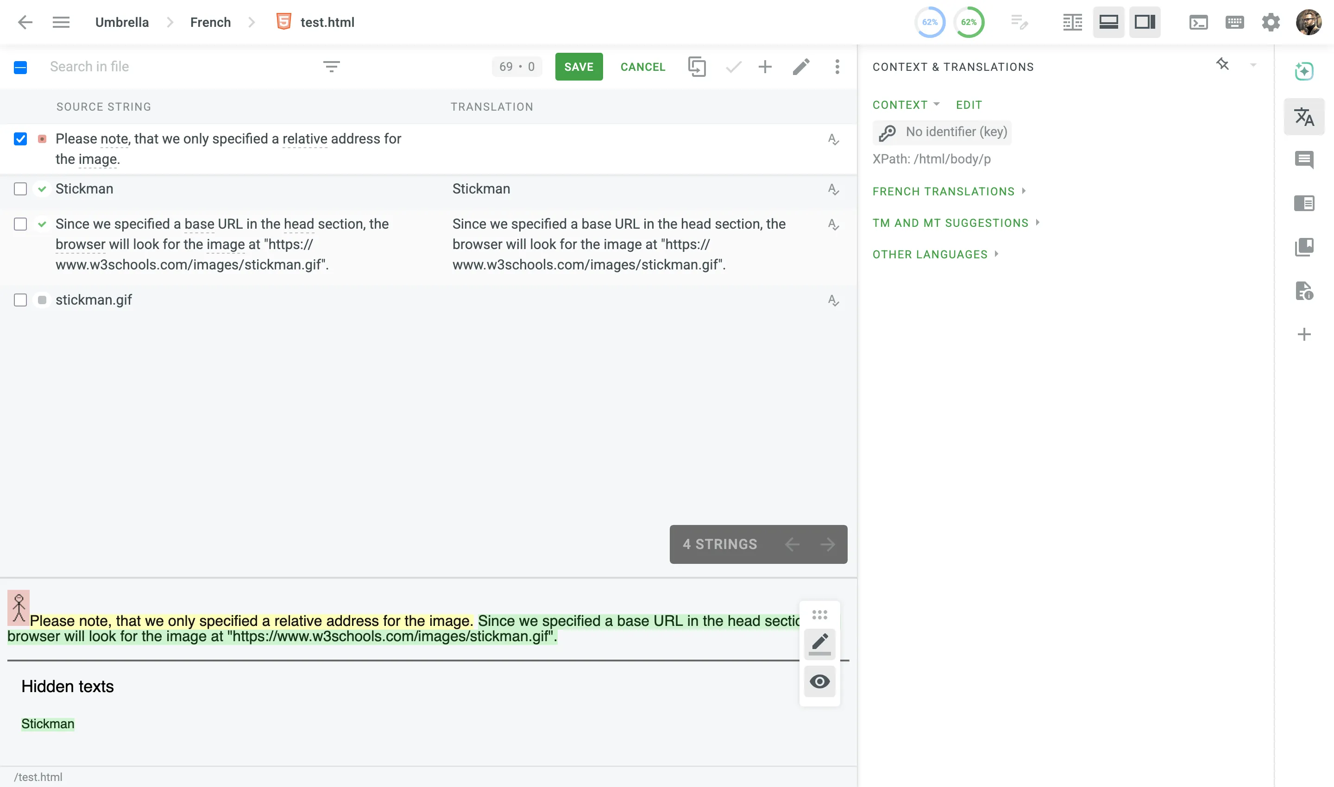The width and height of the screenshot is (1334, 787).
Task: Open the Dictionaries panel icon
Action: point(1304,247)
